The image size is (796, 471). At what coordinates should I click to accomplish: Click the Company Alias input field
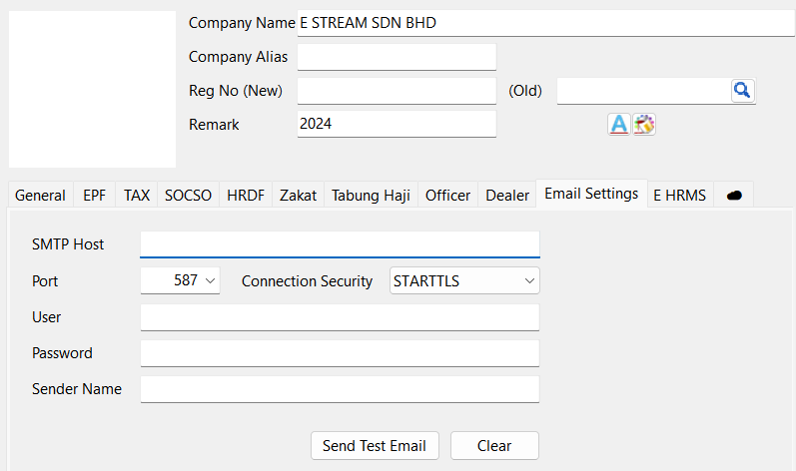pos(397,57)
